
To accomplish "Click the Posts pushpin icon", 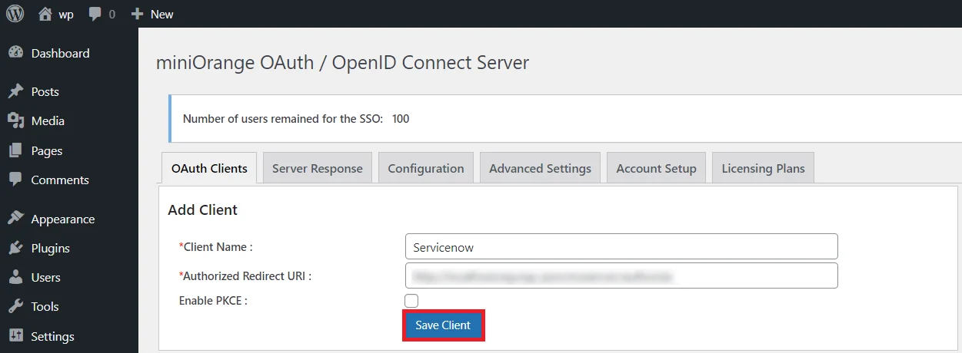I will 15,91.
